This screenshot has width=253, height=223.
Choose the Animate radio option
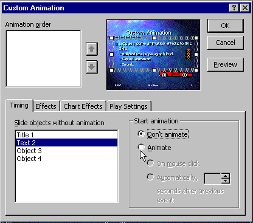coord(141,147)
